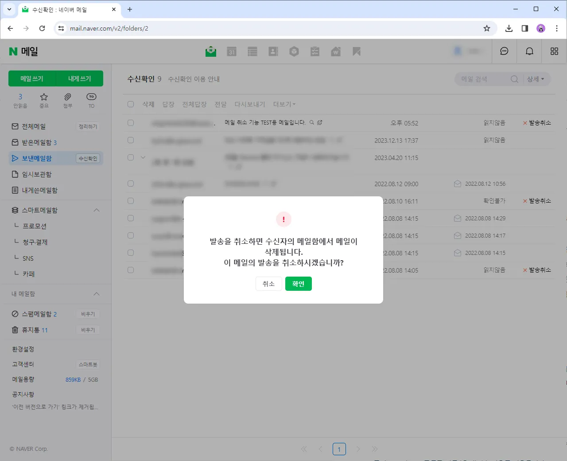
Task: Open the apps grid icon
Action: click(x=554, y=51)
